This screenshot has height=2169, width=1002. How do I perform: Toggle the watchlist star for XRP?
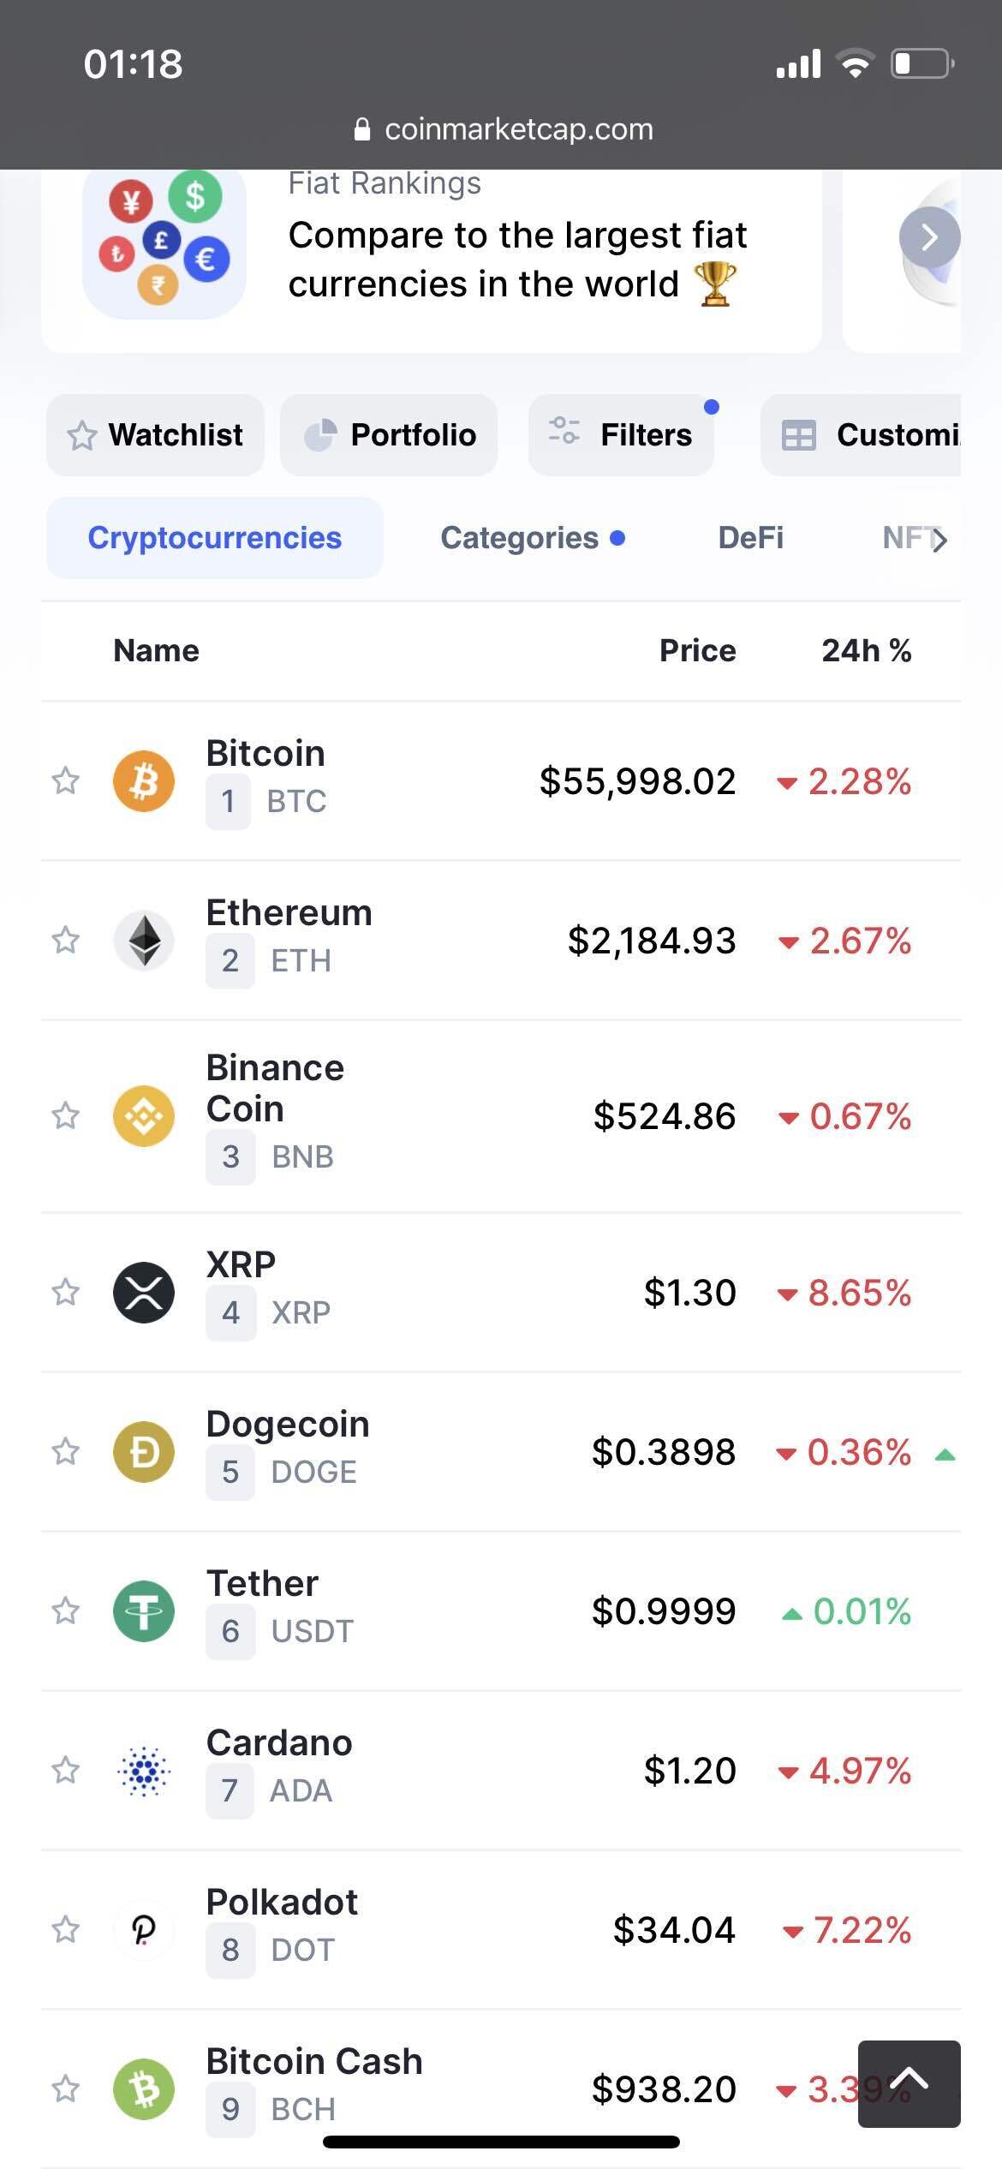click(66, 1292)
